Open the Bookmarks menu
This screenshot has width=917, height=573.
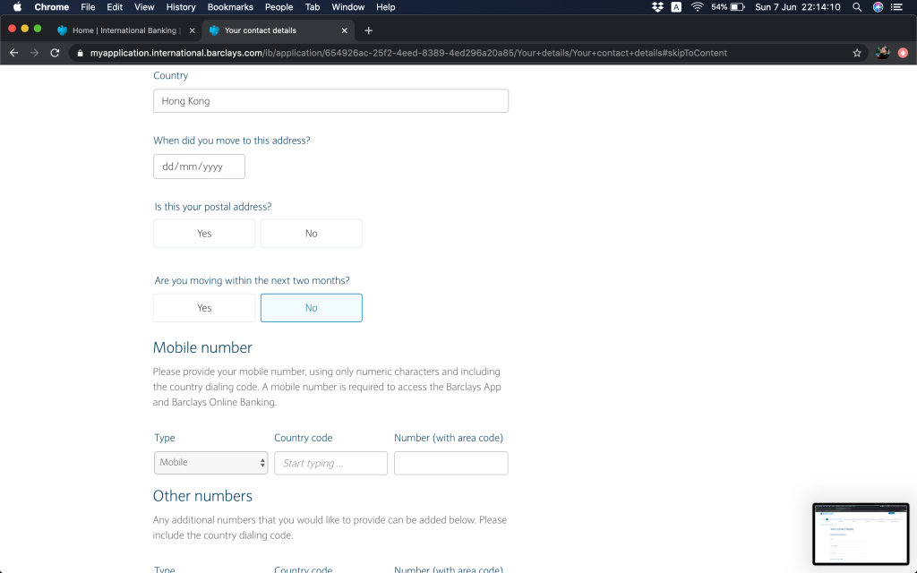click(230, 7)
